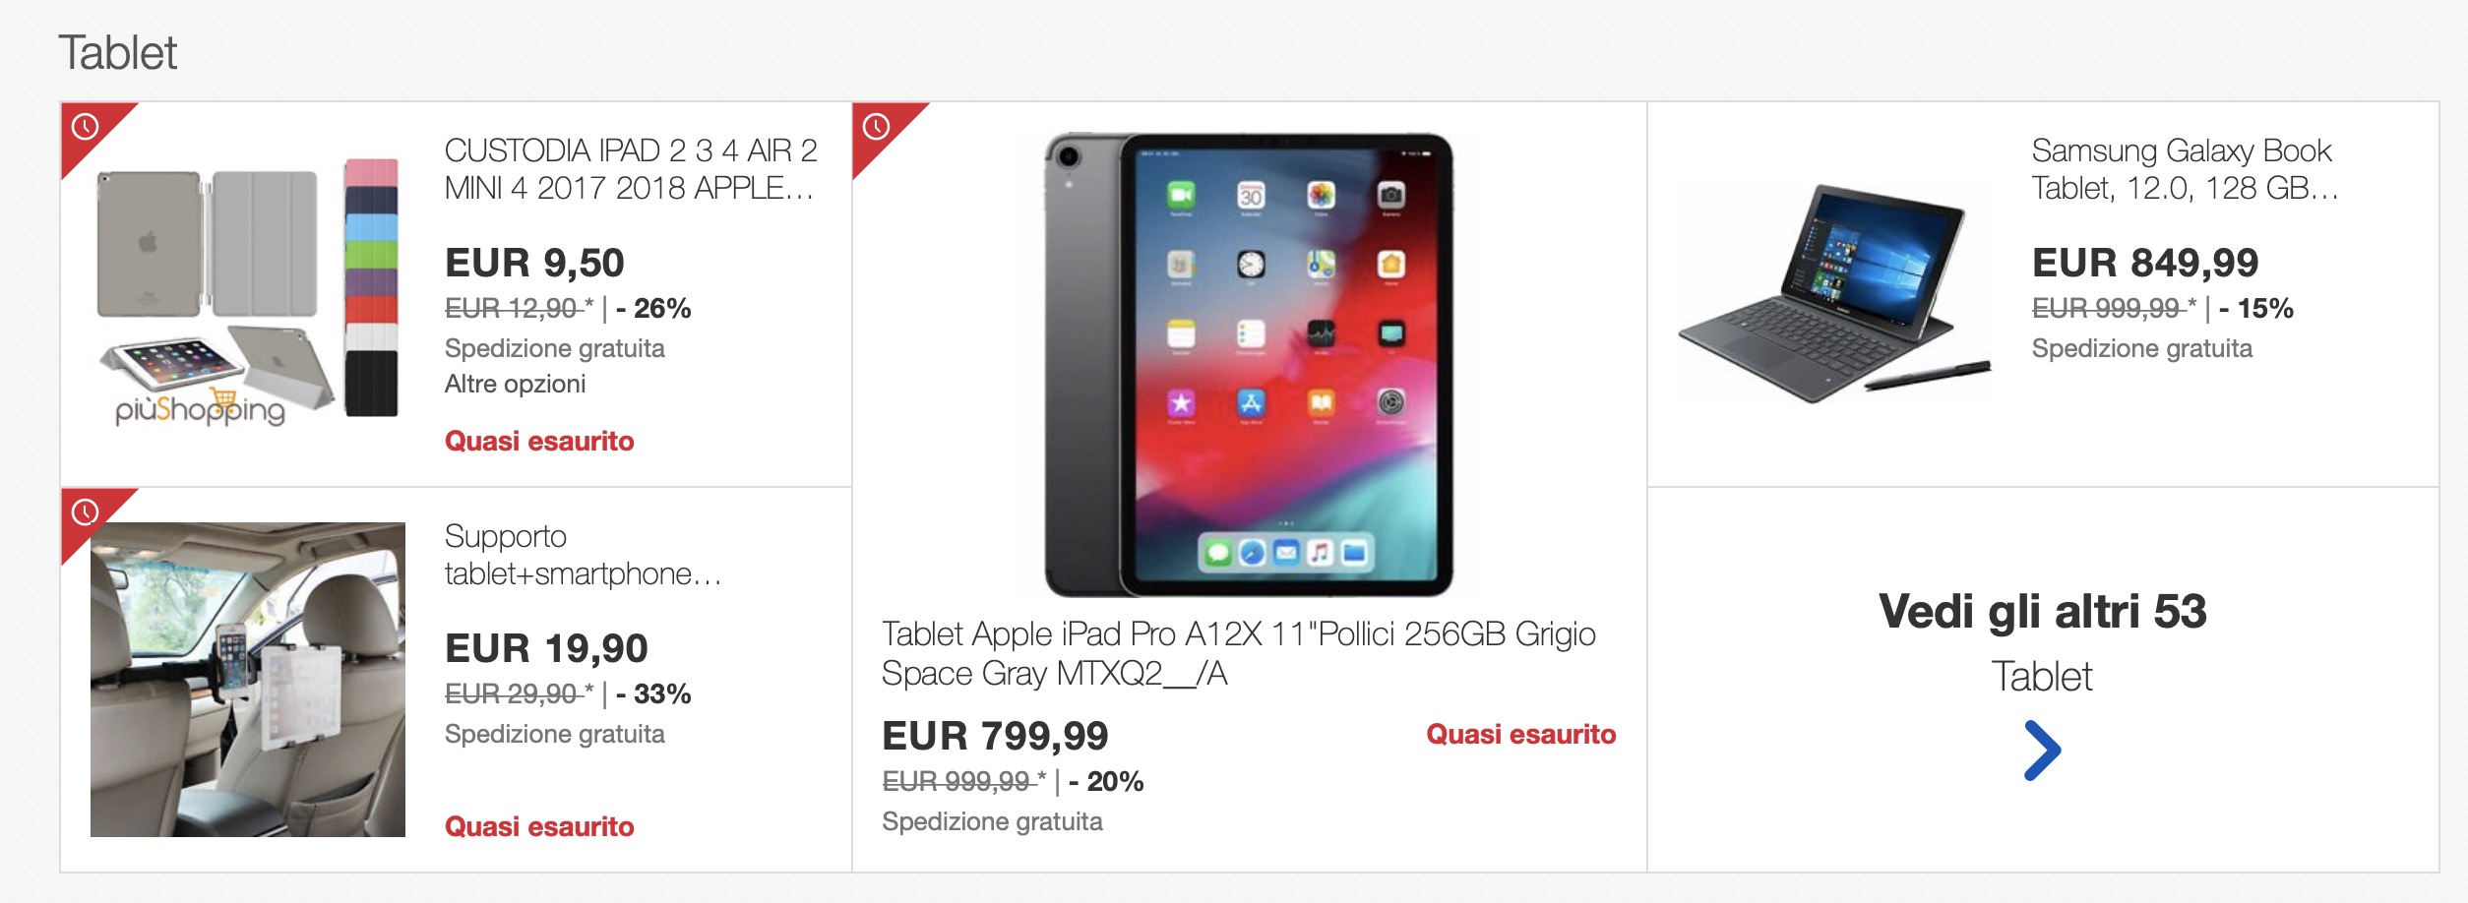
Task: Click the EUR 849,99 Samsung price
Action: (2145, 263)
